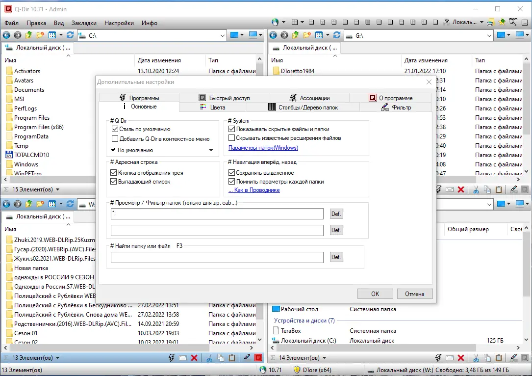Delete with red X in bottom-left pane
532x376 pixels.
click(194, 358)
